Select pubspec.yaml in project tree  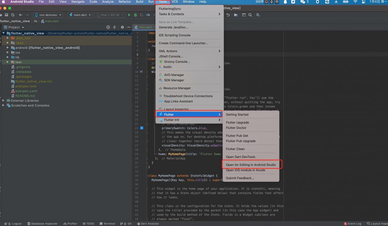pyautogui.click(x=26, y=91)
